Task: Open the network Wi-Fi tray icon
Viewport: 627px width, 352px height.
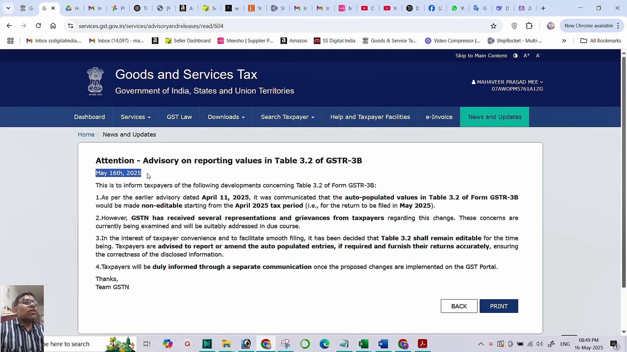Action: [530, 344]
